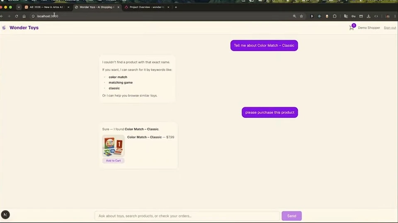Viewport: 398px width, 223px height.
Task: Click the Next.js dev tools badge
Action: [x=5, y=215]
